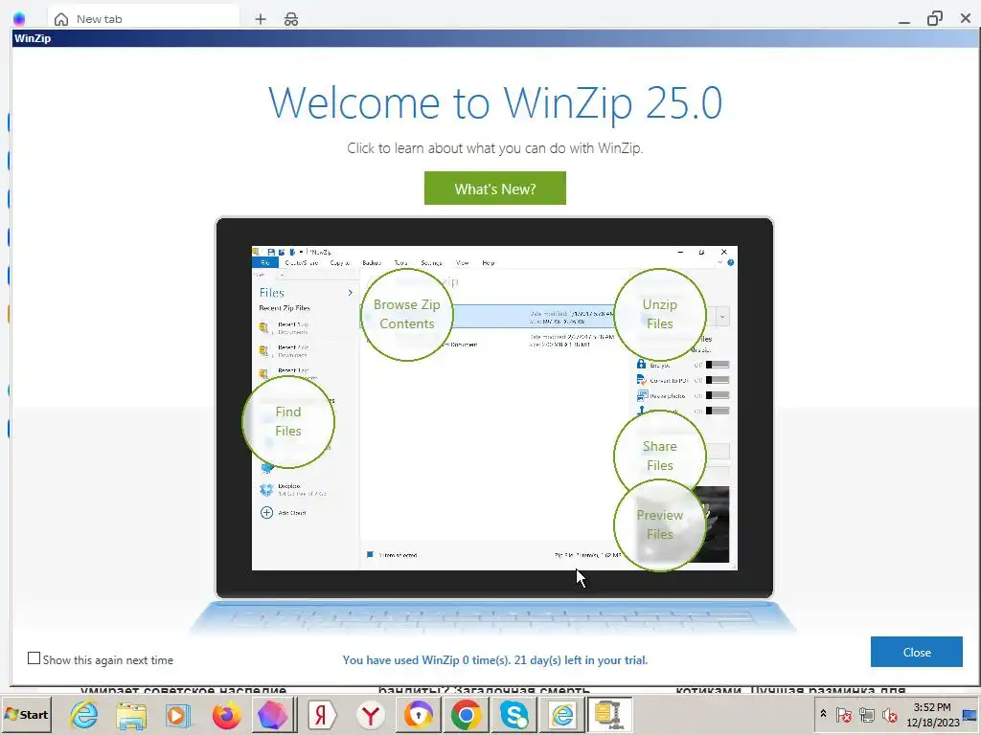Click 'Click to learn about' subtitle text

(x=495, y=148)
